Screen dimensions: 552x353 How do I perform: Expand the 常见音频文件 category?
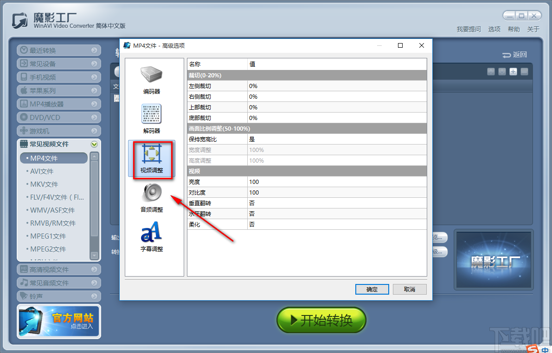(x=59, y=283)
